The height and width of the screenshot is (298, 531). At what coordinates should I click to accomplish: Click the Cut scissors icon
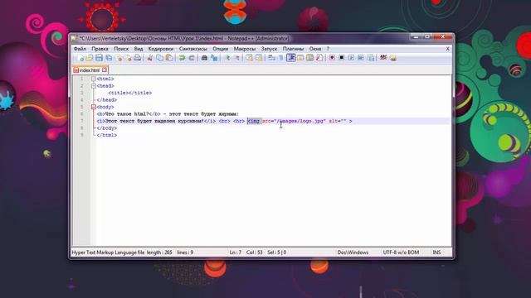[149, 58]
